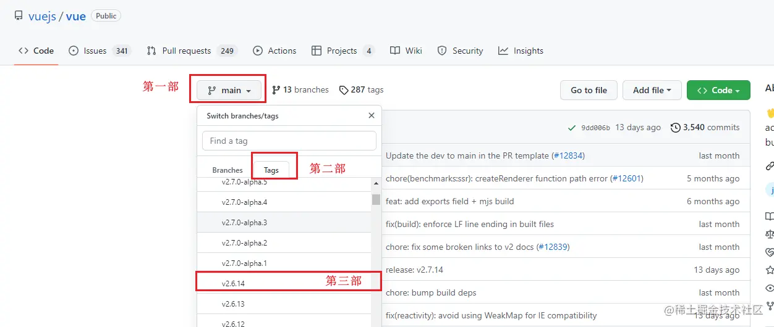Select the Tags tab in popup
Screen dimensions: 774x327
271,170
